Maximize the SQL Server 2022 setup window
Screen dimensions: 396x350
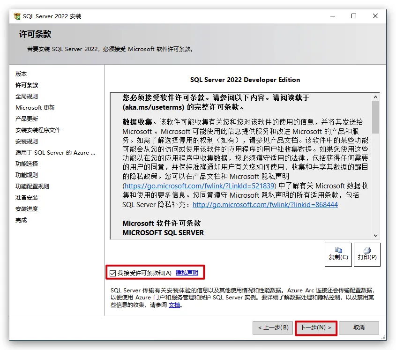354,16
